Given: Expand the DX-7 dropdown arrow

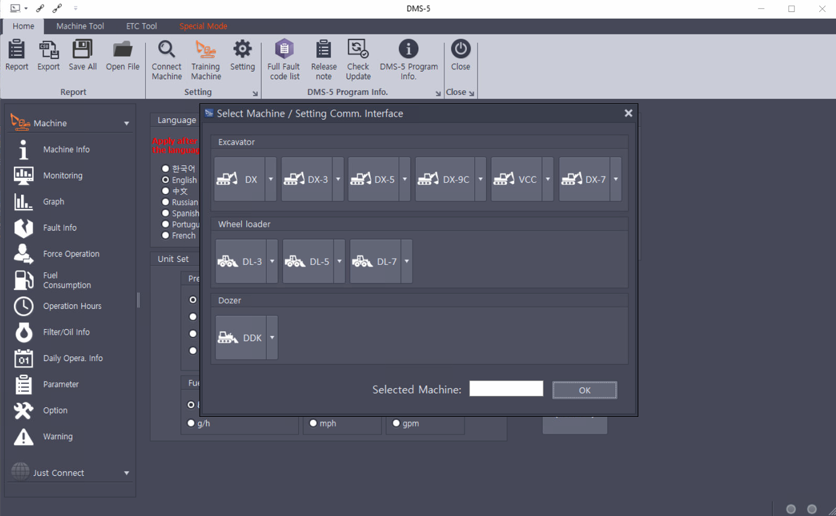Looking at the screenshot, I should (615, 179).
